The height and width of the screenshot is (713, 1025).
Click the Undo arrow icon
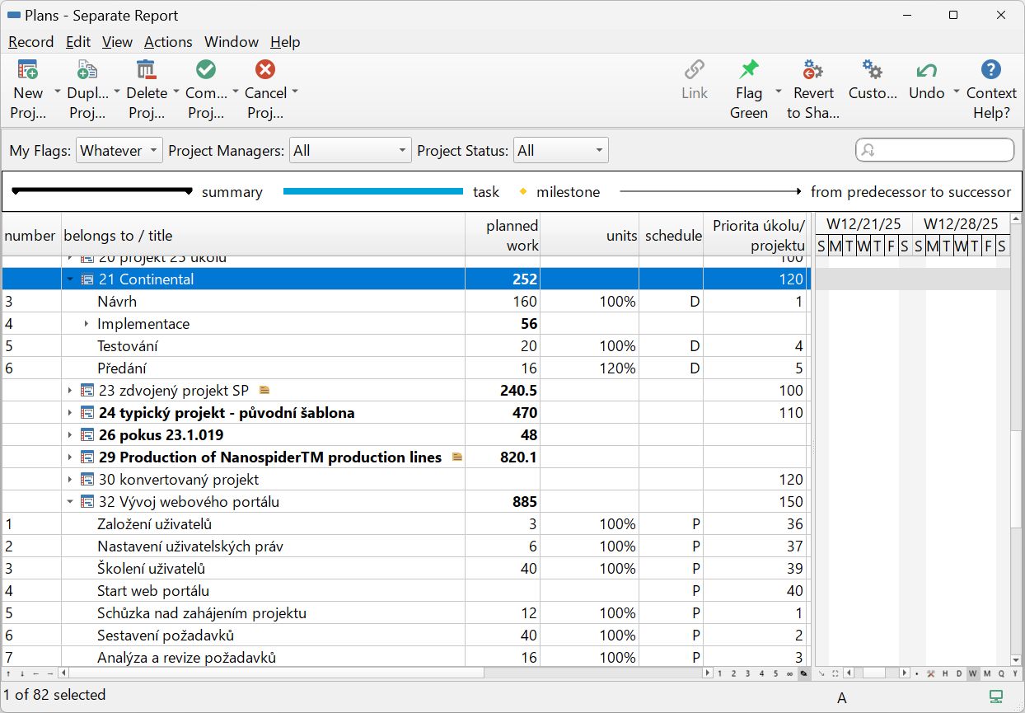coord(926,70)
